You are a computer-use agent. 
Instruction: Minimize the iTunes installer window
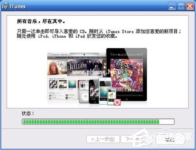coord(172,6)
